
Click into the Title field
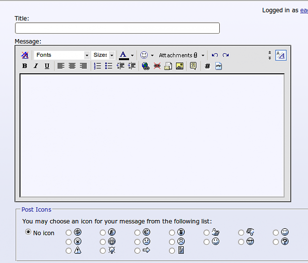click(117, 28)
